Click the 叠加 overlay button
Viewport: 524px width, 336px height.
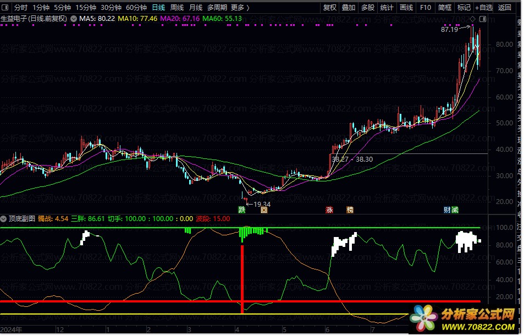349,7
